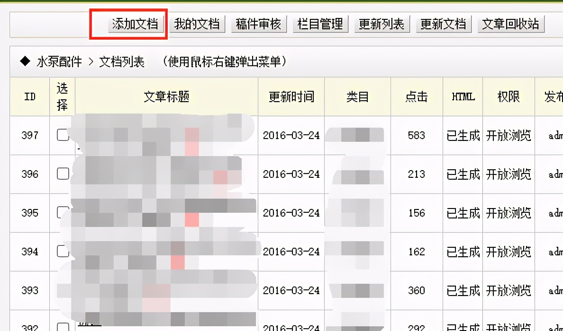This screenshot has height=331, width=563.
Task: Check the selection box for article 395
Action: point(63,213)
